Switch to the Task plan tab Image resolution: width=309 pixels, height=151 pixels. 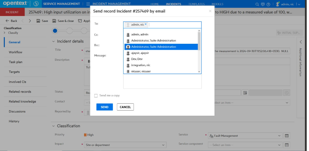(x=25, y=62)
